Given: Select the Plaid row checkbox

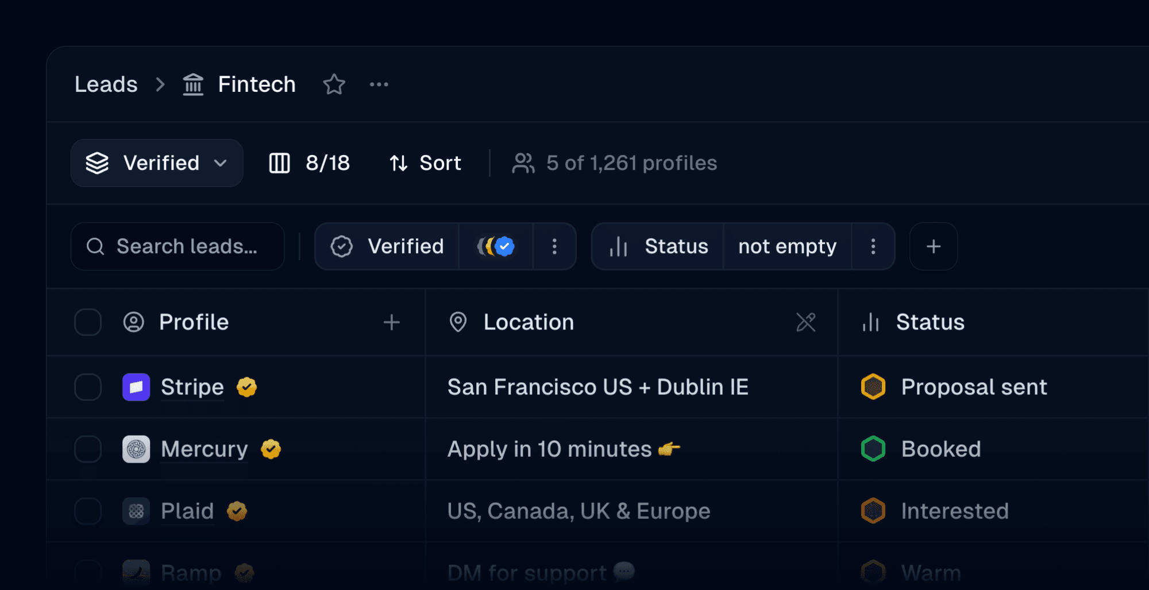Looking at the screenshot, I should pos(88,511).
